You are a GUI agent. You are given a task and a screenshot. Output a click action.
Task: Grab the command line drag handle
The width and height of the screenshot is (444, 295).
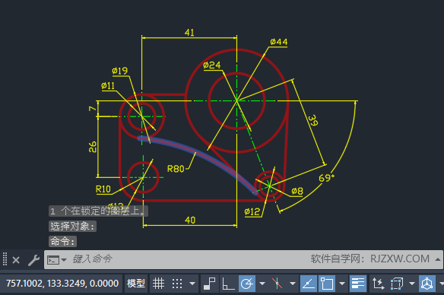[5, 259]
